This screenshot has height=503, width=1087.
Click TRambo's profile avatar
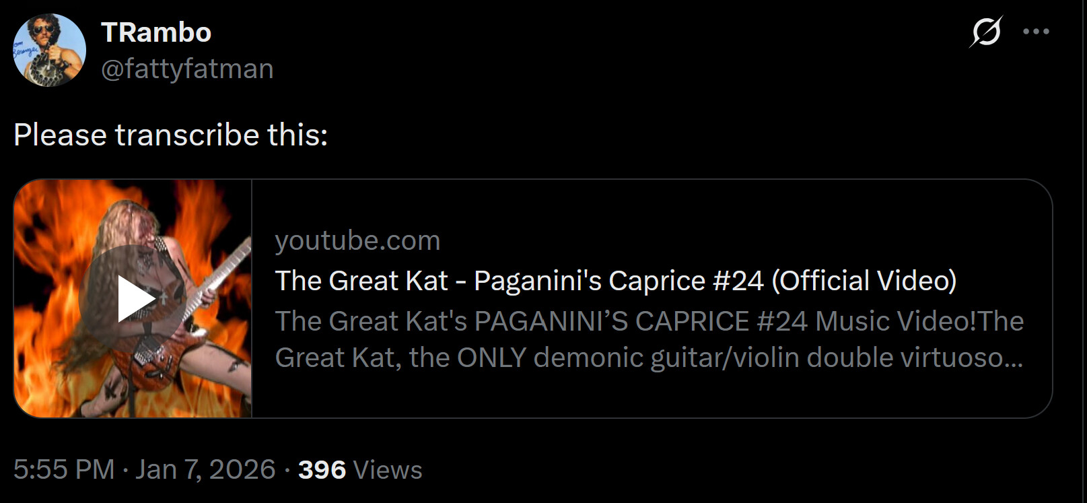pyautogui.click(x=50, y=51)
